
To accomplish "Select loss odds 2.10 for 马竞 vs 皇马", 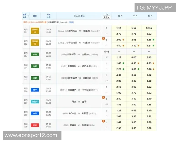I will point(149,99).
